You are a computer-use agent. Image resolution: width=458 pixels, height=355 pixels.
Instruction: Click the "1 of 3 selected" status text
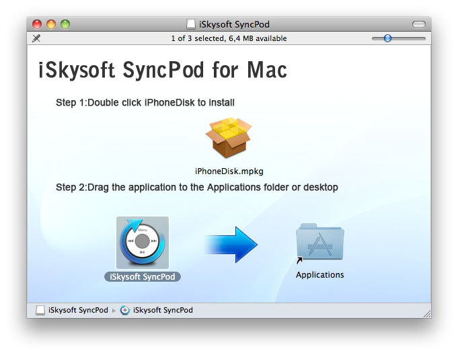coord(229,38)
